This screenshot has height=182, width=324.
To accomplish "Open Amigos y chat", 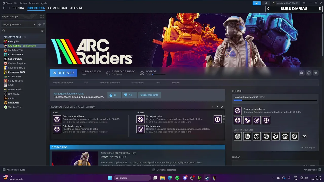I will (x=312, y=170).
